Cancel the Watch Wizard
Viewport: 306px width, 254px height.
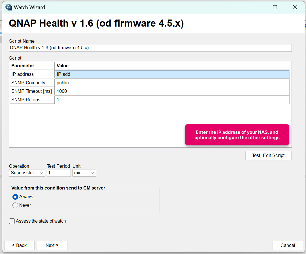288,246
